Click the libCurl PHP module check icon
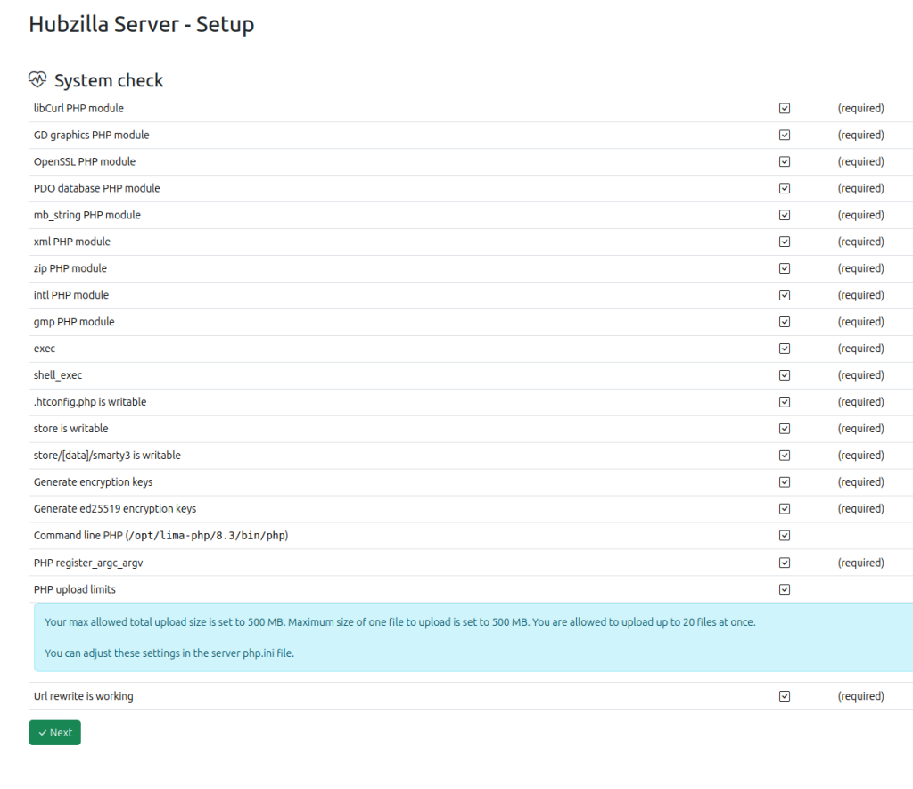 (785, 108)
